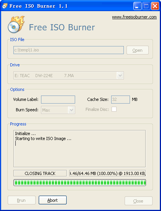
Task: Expand the Drive selection dropdown arrow
Action: point(120,76)
